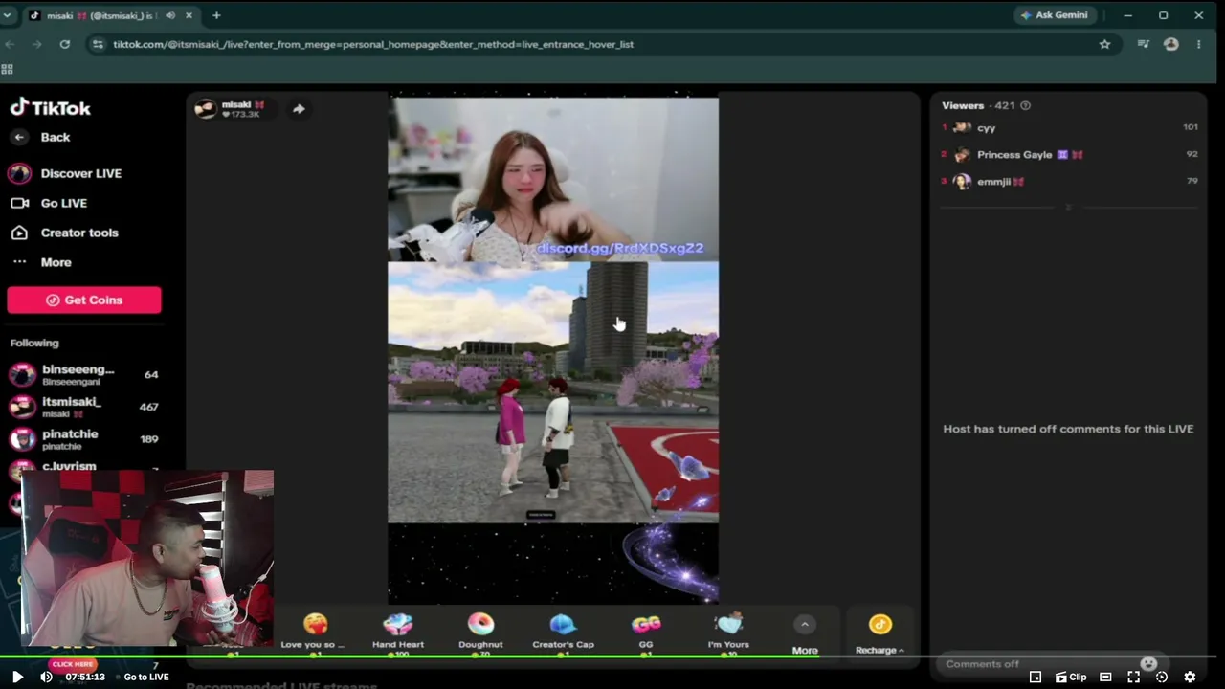Share the live stream with the arrow icon
1225x689 pixels.
tap(299, 109)
